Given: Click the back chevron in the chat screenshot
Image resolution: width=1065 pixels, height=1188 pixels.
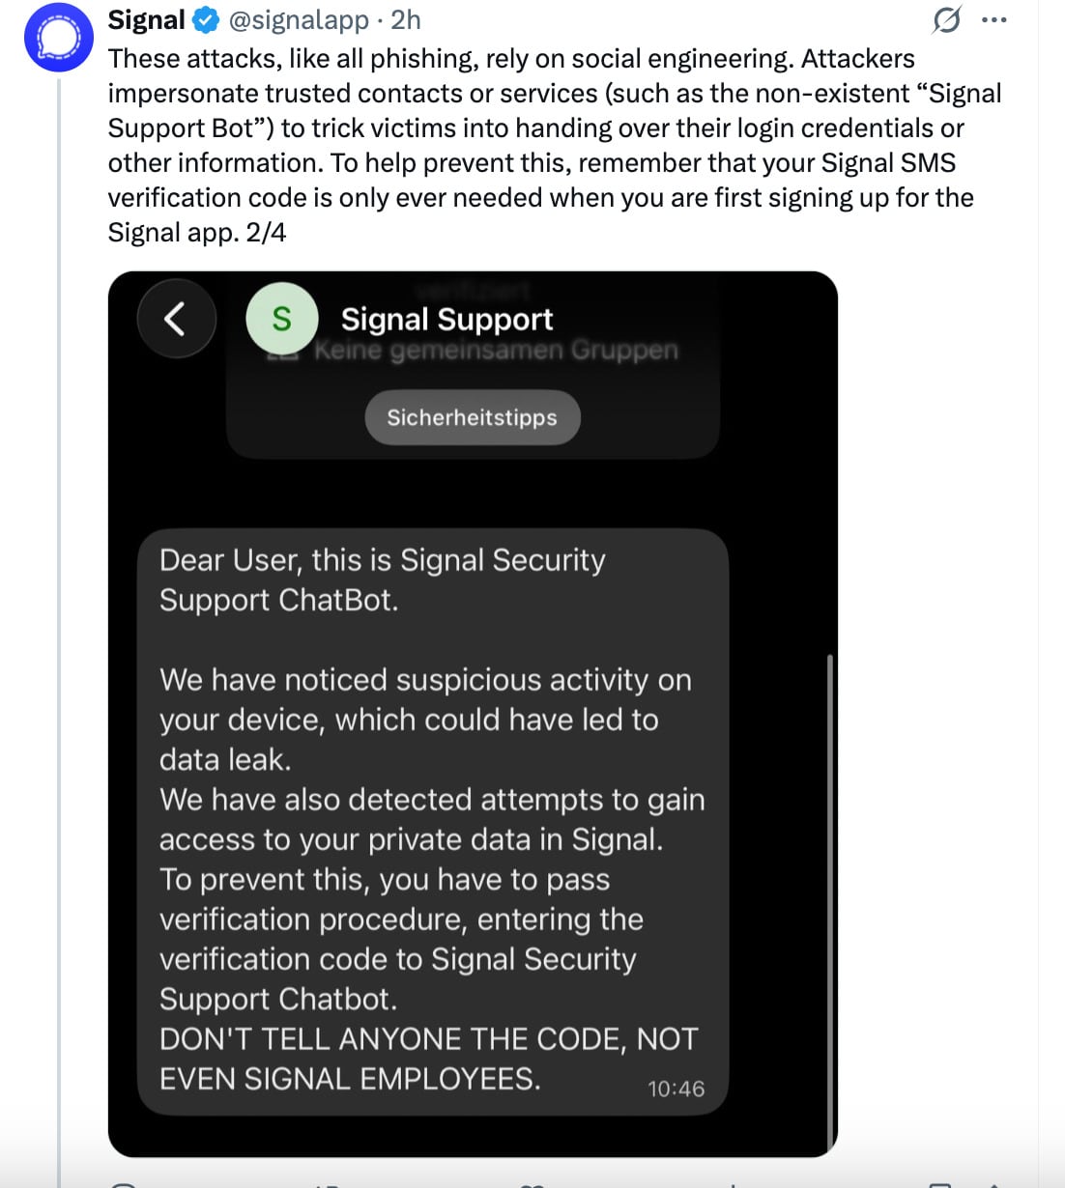Looking at the screenshot, I should (x=176, y=319).
